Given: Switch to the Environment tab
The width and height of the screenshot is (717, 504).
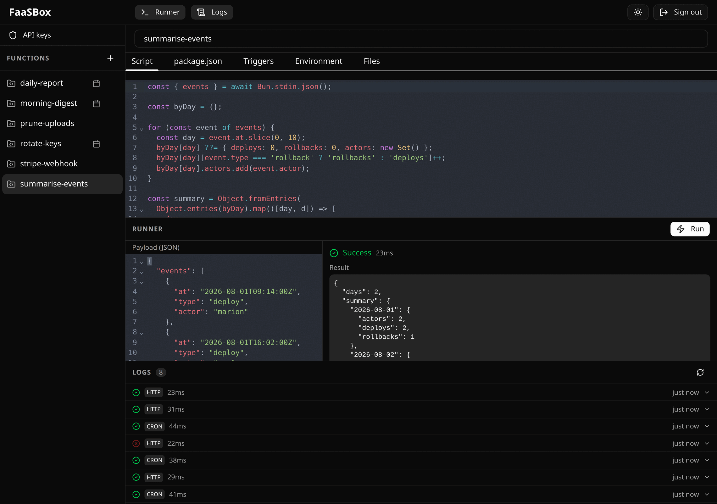Looking at the screenshot, I should [319, 61].
